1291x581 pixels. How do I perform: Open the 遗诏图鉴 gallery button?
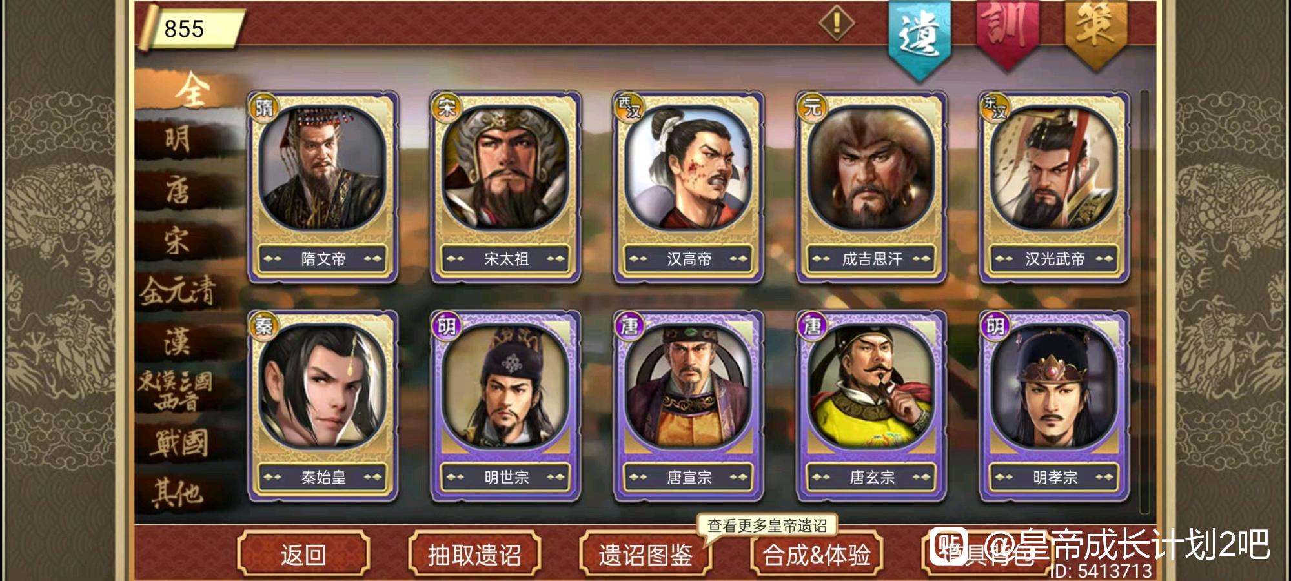click(645, 554)
